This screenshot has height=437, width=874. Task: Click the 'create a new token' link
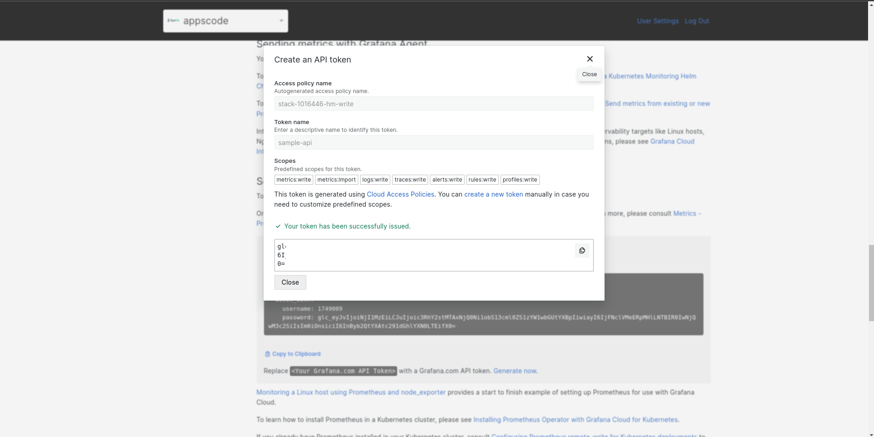coord(493,194)
